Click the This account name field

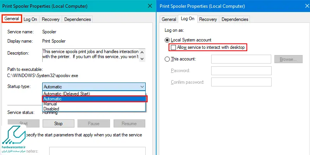click(x=241, y=59)
